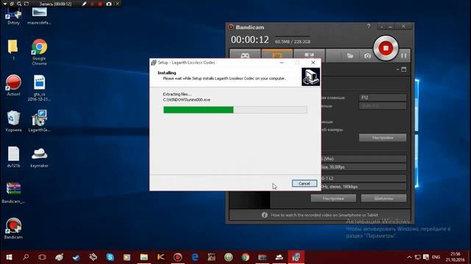Open Bandicam help question mark
Image resolution: width=471 pixels, height=264 pixels.
pos(369,26)
